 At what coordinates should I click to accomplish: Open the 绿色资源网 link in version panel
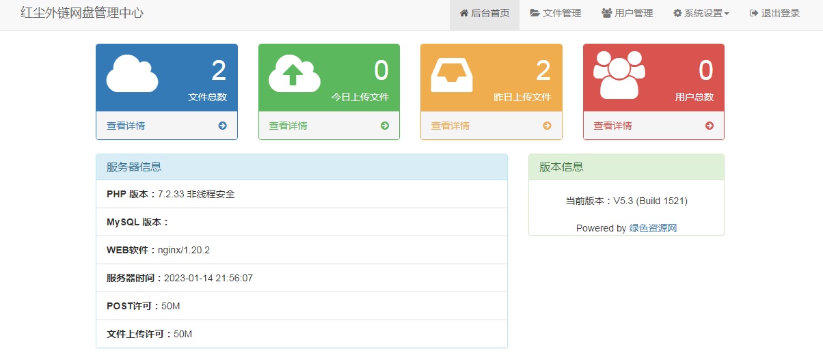653,228
